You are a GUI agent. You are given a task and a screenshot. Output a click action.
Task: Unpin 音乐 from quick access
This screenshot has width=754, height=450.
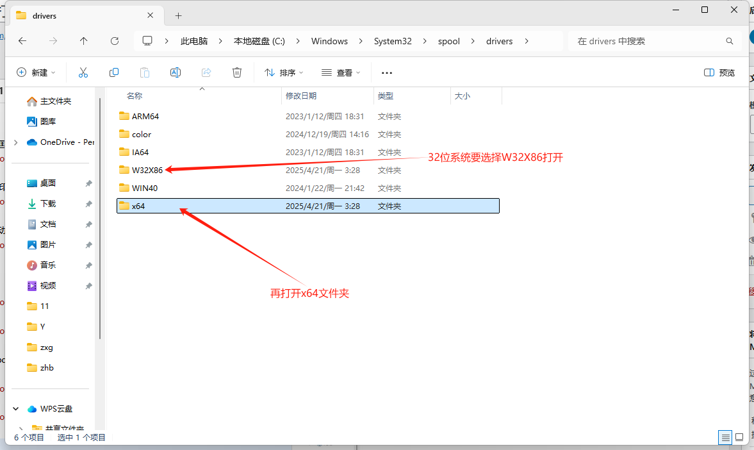pyautogui.click(x=88, y=265)
